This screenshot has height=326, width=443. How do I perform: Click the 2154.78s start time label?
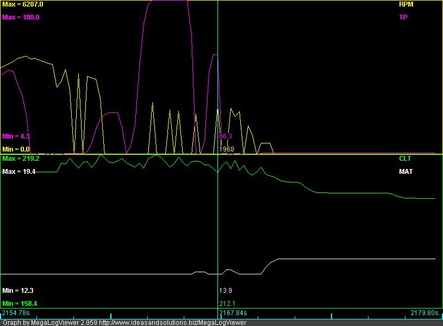[17, 313]
